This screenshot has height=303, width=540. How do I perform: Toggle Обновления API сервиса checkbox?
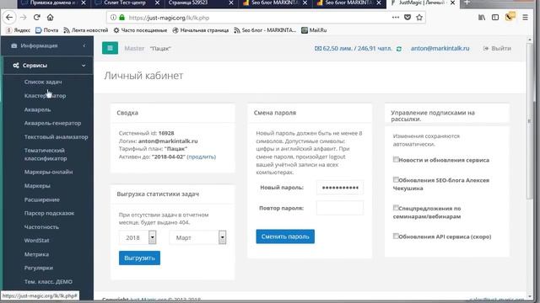(x=396, y=236)
